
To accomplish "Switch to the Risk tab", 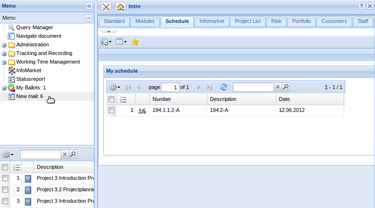I will [x=276, y=21].
